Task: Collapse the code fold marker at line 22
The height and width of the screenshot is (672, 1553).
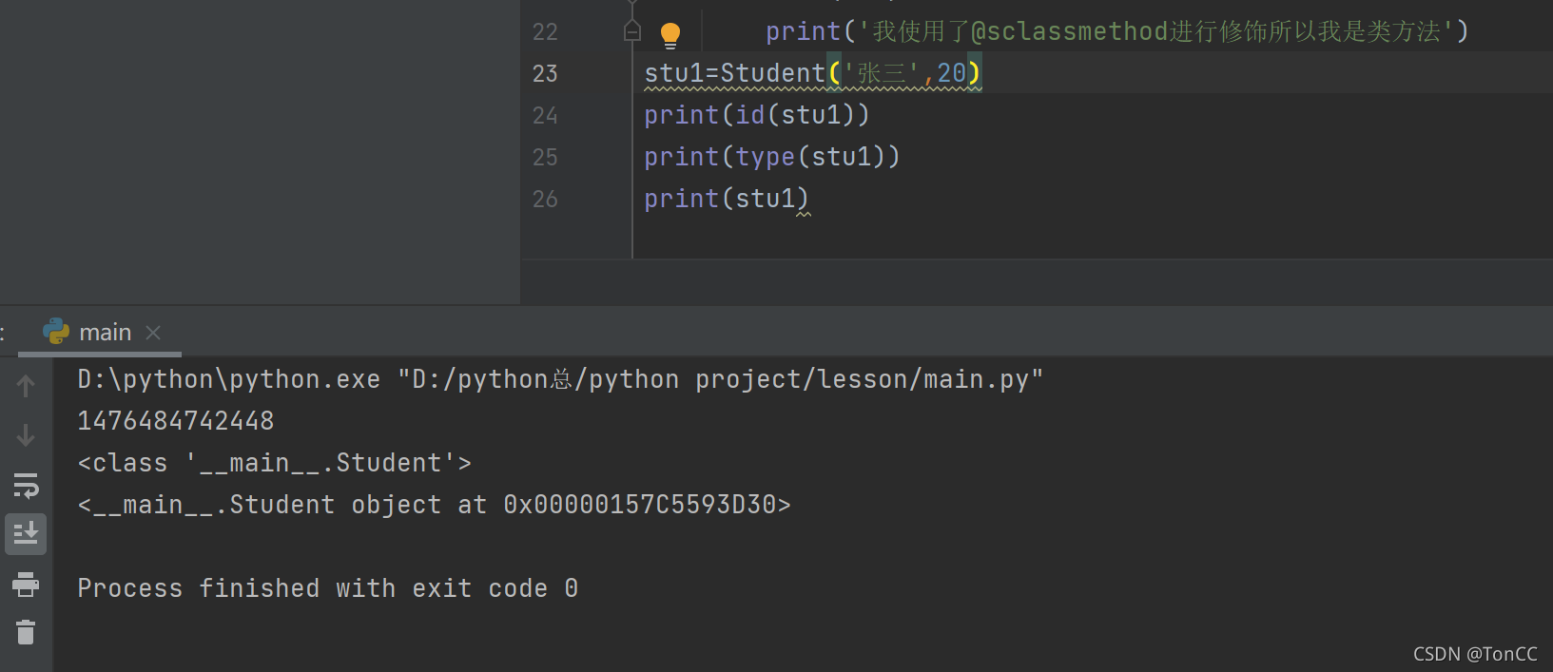Action: tap(632, 31)
